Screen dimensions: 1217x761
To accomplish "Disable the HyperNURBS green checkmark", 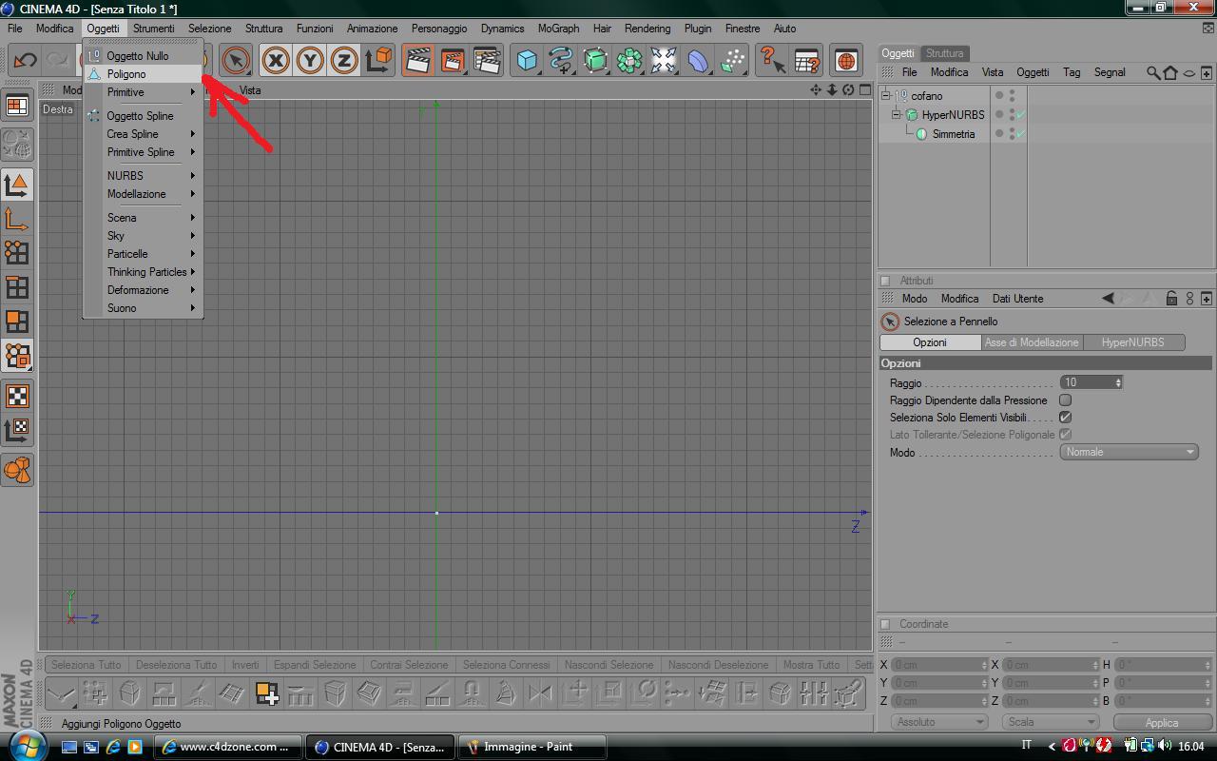I will 1021,115.
